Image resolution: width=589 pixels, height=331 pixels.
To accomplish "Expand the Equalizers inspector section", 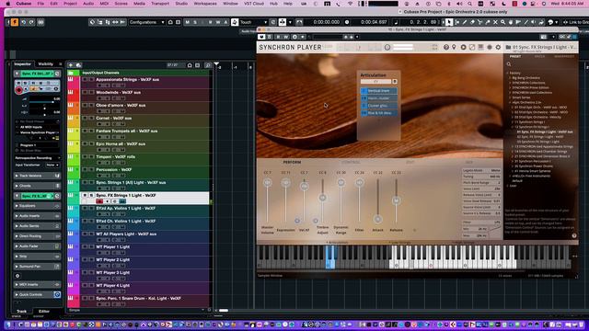I will pos(37,206).
